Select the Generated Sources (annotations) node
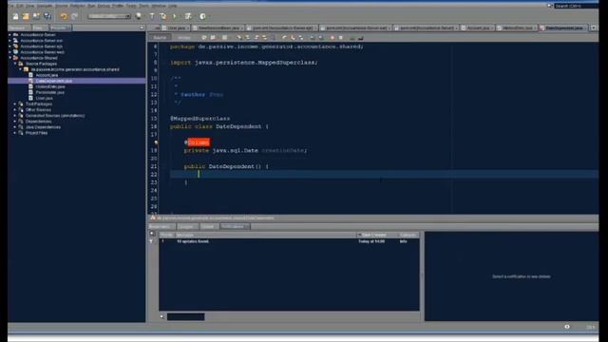608x342 pixels. pos(55,116)
